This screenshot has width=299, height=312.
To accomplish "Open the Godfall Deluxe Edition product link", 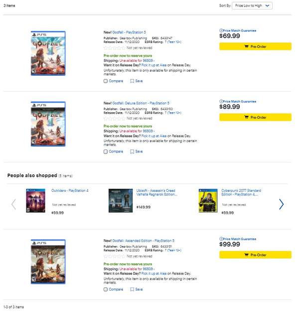I will 142,103.
